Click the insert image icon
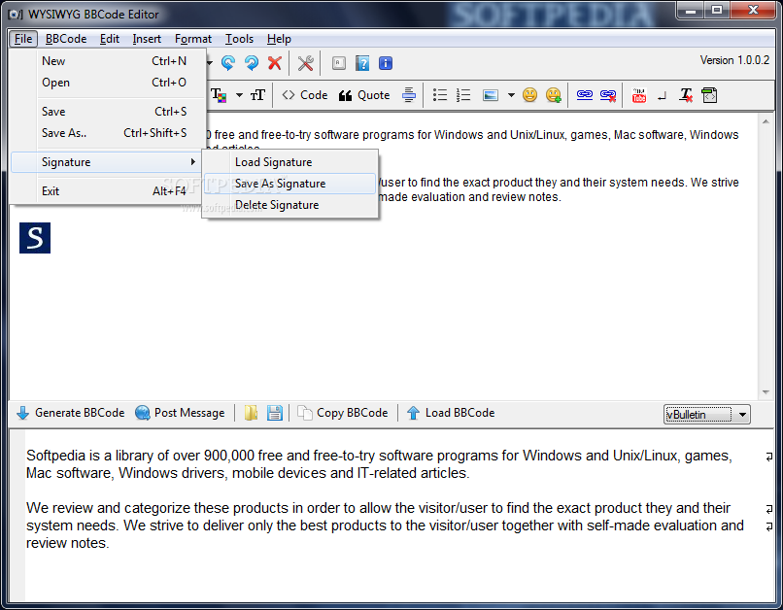The width and height of the screenshot is (783, 610). pyautogui.click(x=491, y=95)
